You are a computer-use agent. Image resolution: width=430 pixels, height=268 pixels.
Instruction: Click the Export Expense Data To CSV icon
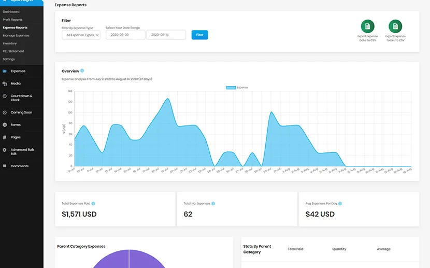(367, 26)
